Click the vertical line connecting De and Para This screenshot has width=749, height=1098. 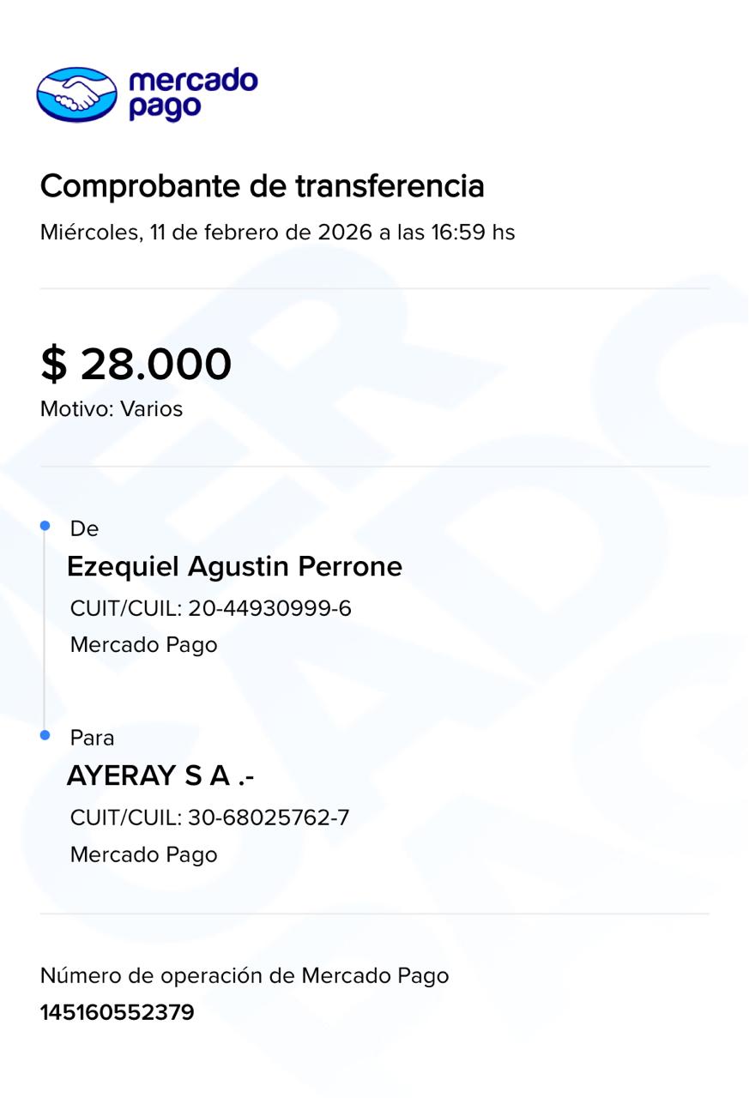point(45,630)
